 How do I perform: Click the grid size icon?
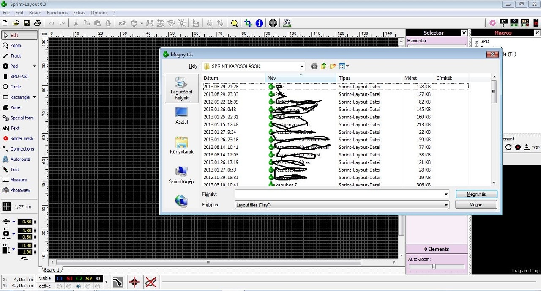pos(6,206)
